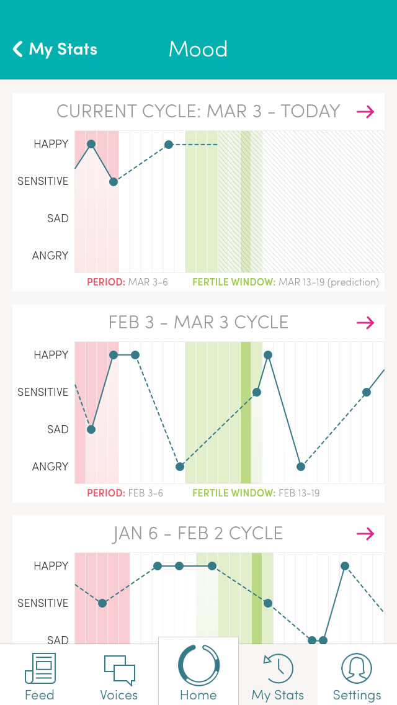Tap the Jan 6 – Feb 2 Cycle title

(198, 534)
